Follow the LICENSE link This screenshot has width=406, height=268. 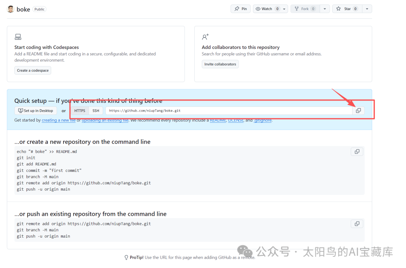[236, 120]
